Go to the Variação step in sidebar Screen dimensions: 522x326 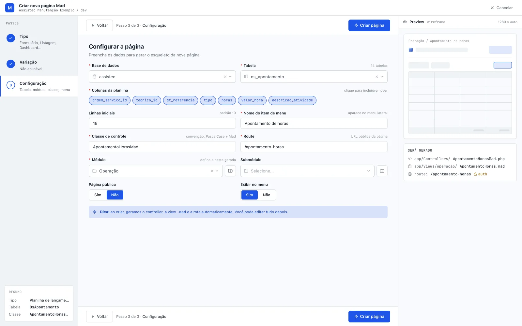tap(39, 65)
